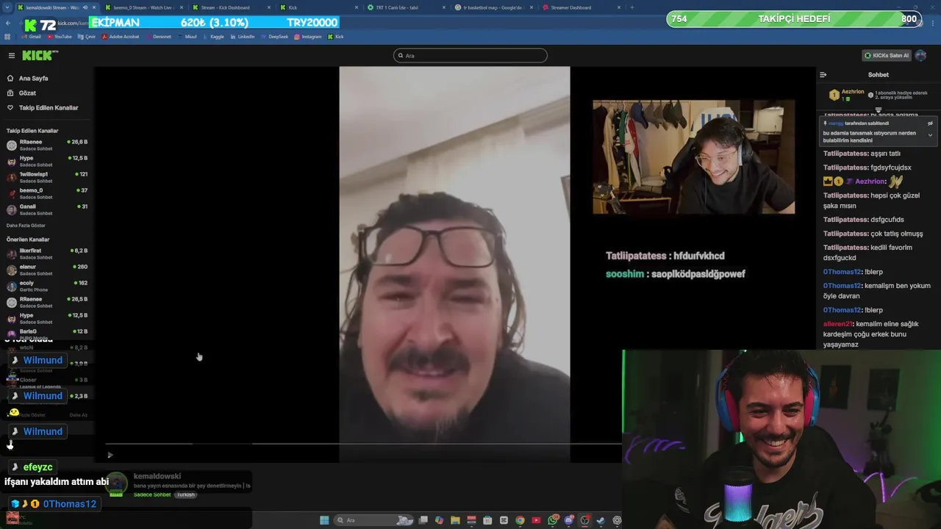Image resolution: width=941 pixels, height=529 pixels.
Task: Open WhatsApp from the taskbar
Action: coord(553,520)
